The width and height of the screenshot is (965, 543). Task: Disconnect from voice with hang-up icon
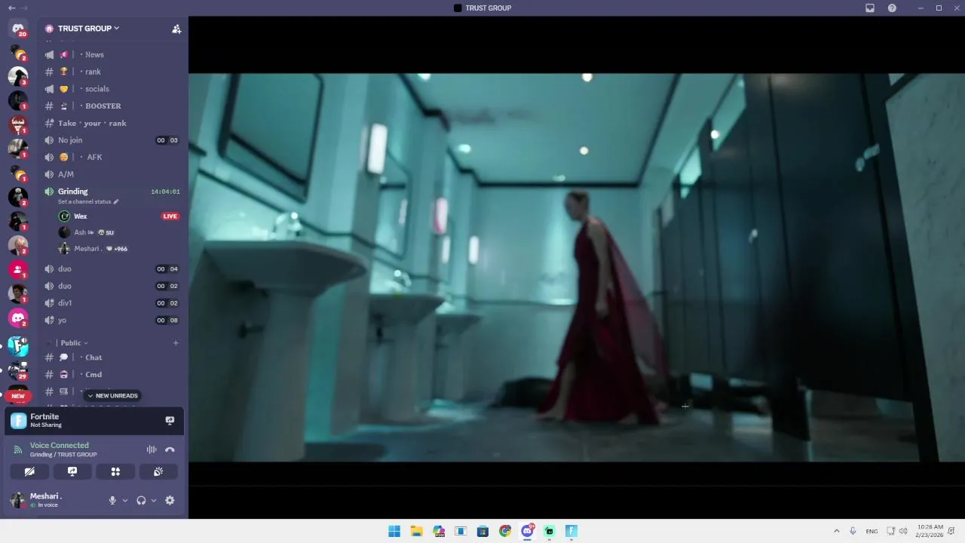(170, 449)
